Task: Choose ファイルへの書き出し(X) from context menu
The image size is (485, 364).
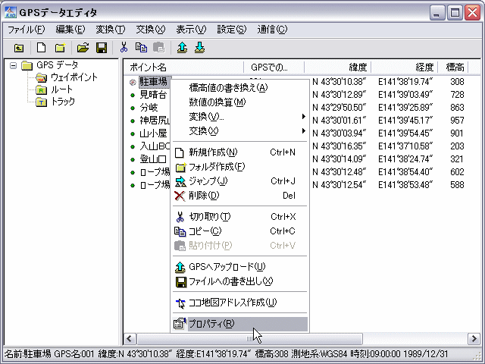Action: point(239,281)
